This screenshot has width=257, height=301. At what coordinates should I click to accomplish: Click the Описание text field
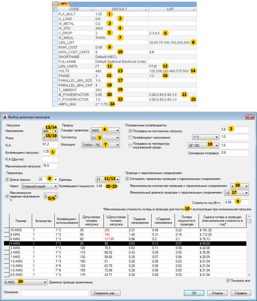54,293
